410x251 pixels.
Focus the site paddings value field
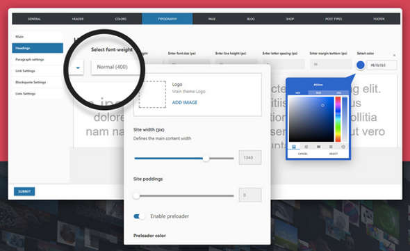click(250, 195)
